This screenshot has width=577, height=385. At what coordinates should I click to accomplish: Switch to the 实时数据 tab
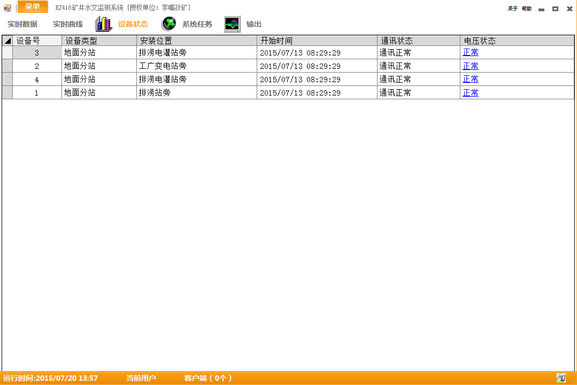(x=22, y=25)
